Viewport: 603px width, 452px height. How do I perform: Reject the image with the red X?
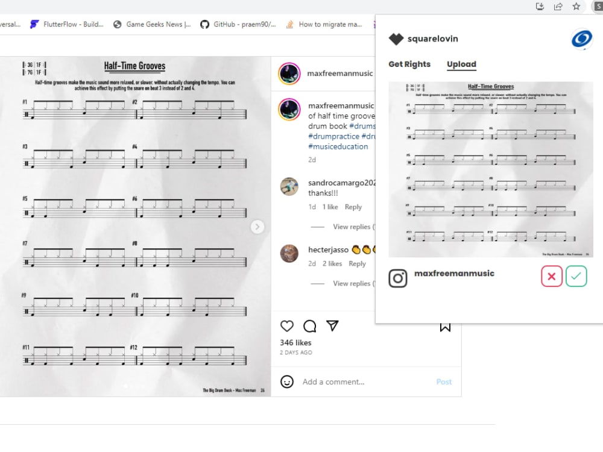tap(552, 277)
